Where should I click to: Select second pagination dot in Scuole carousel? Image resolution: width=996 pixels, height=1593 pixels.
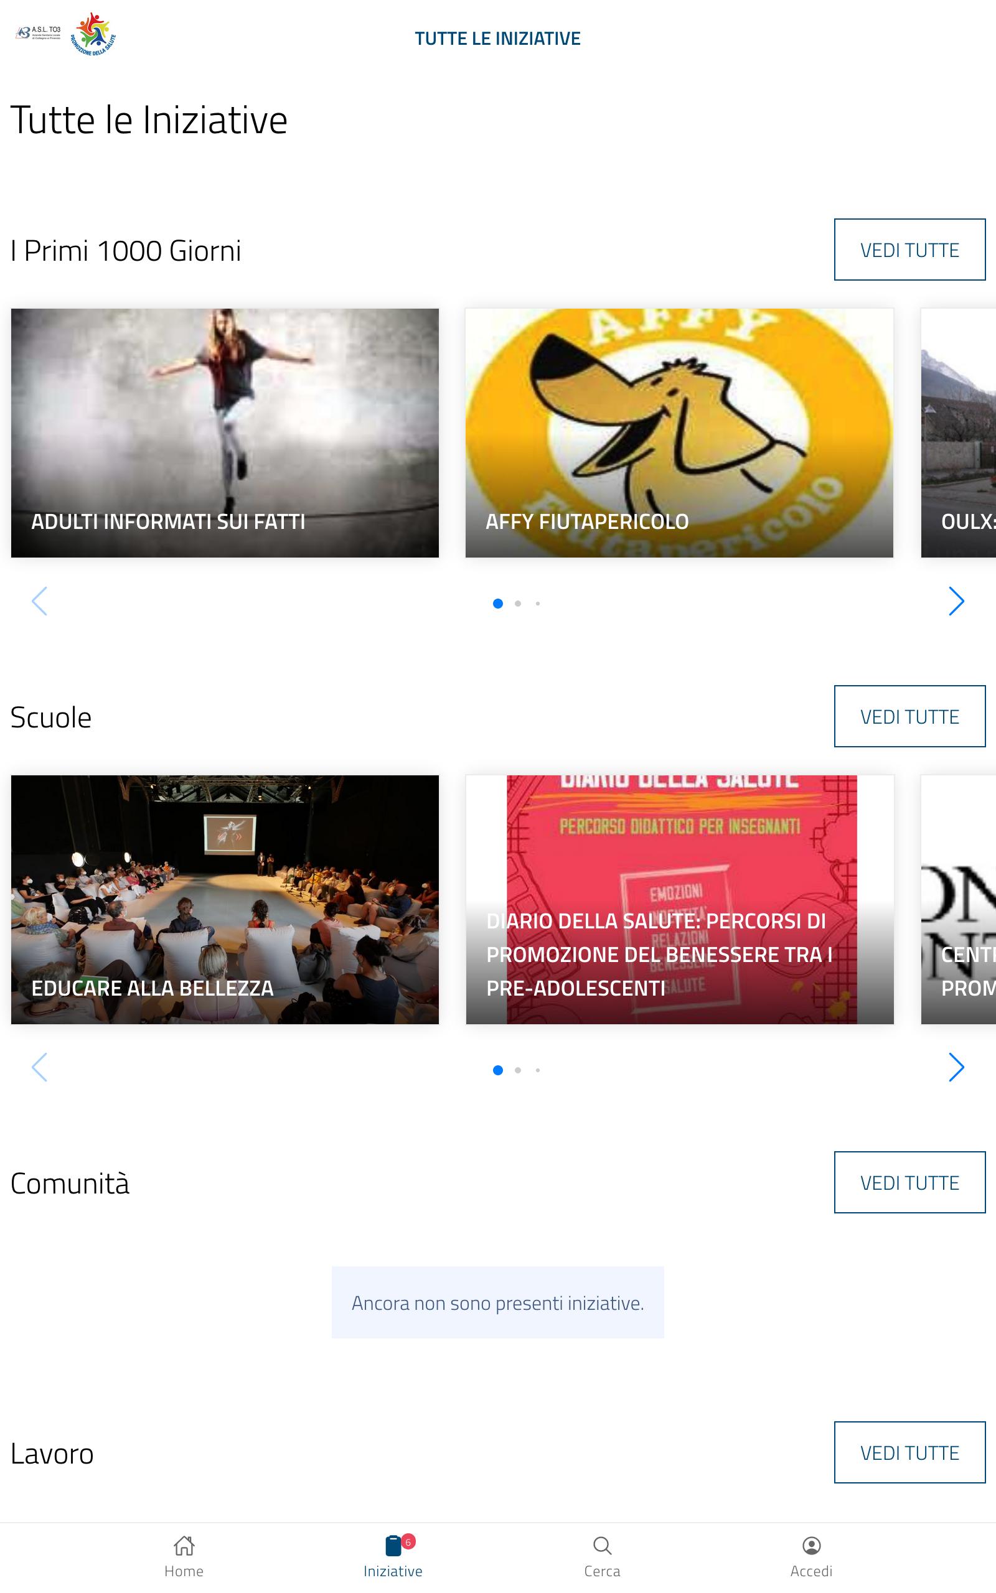point(518,1070)
